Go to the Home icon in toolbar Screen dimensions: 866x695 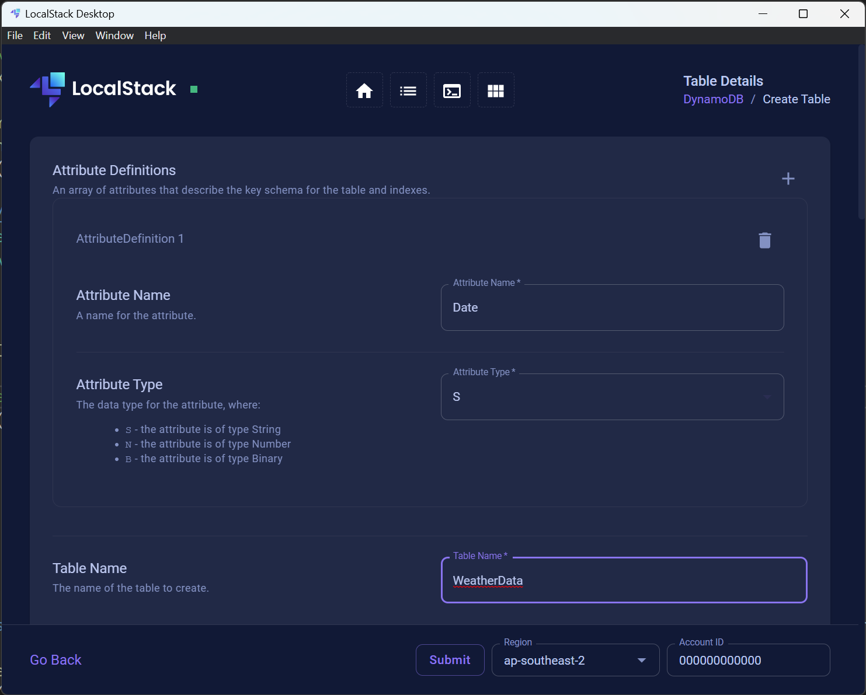pos(364,90)
